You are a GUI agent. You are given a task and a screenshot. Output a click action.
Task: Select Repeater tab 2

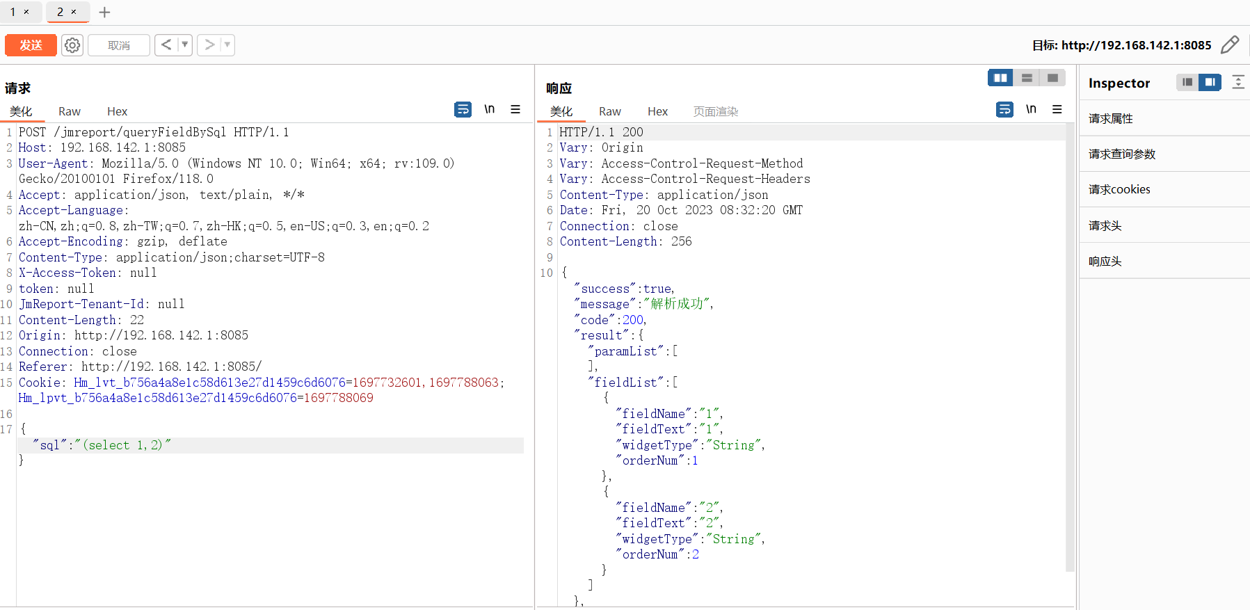point(60,12)
